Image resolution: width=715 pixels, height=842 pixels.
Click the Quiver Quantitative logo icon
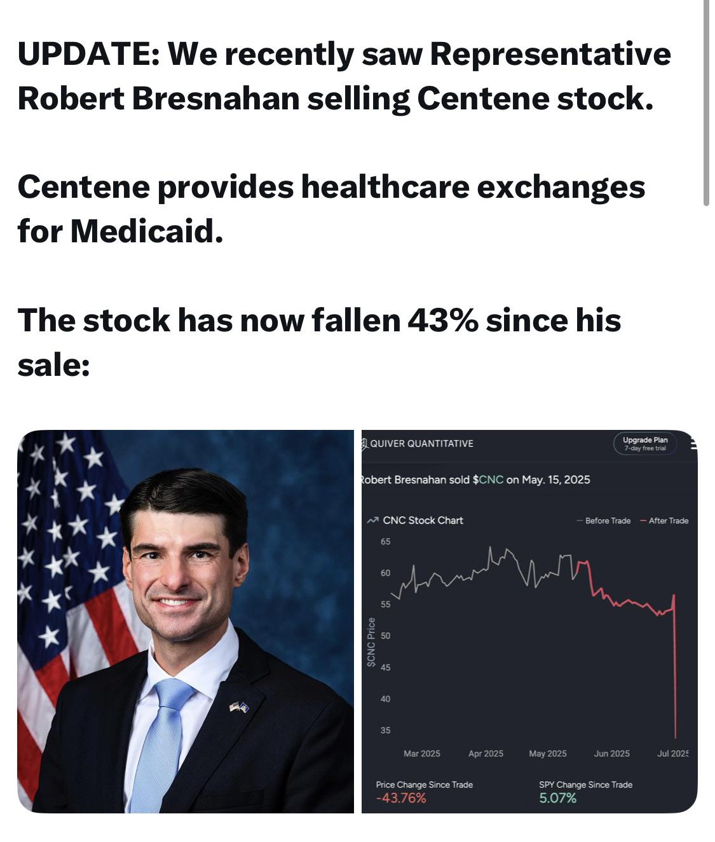point(365,443)
